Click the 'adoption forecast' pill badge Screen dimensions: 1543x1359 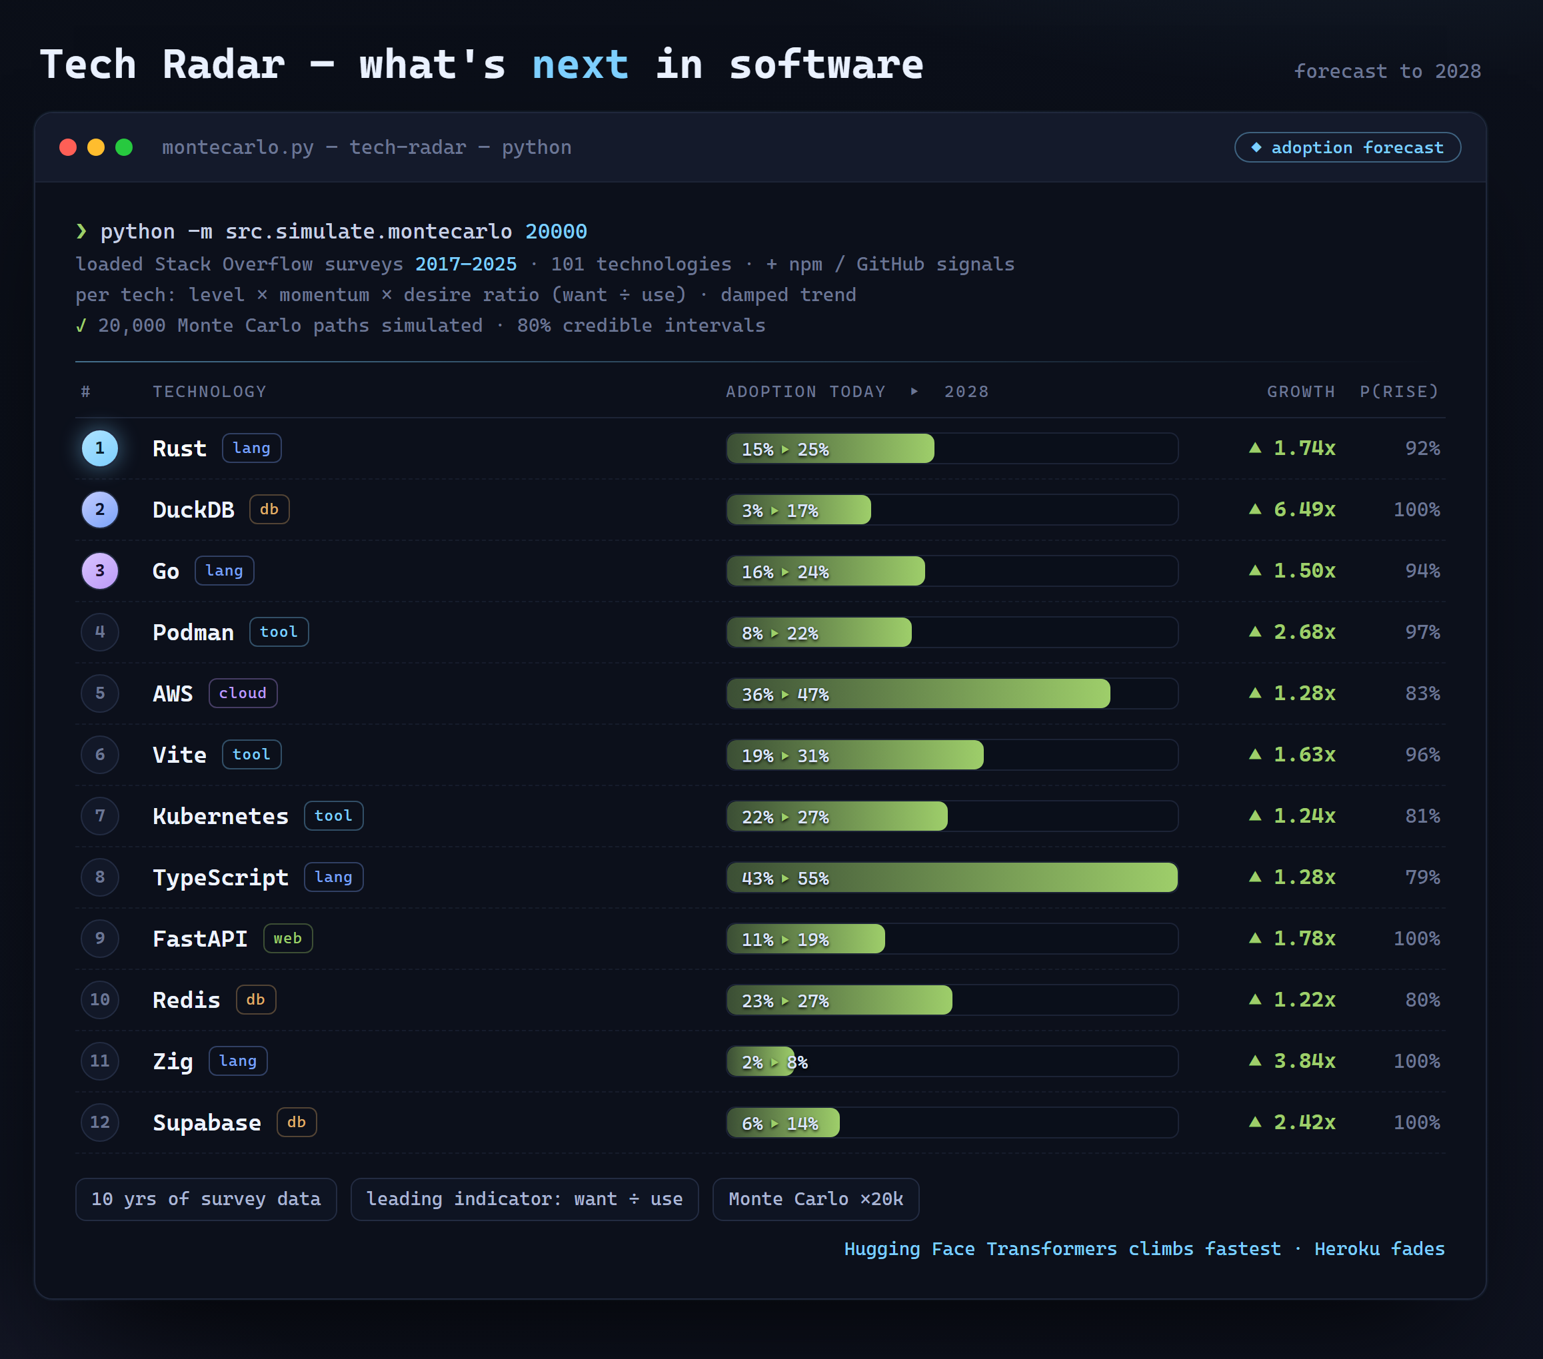(1348, 147)
